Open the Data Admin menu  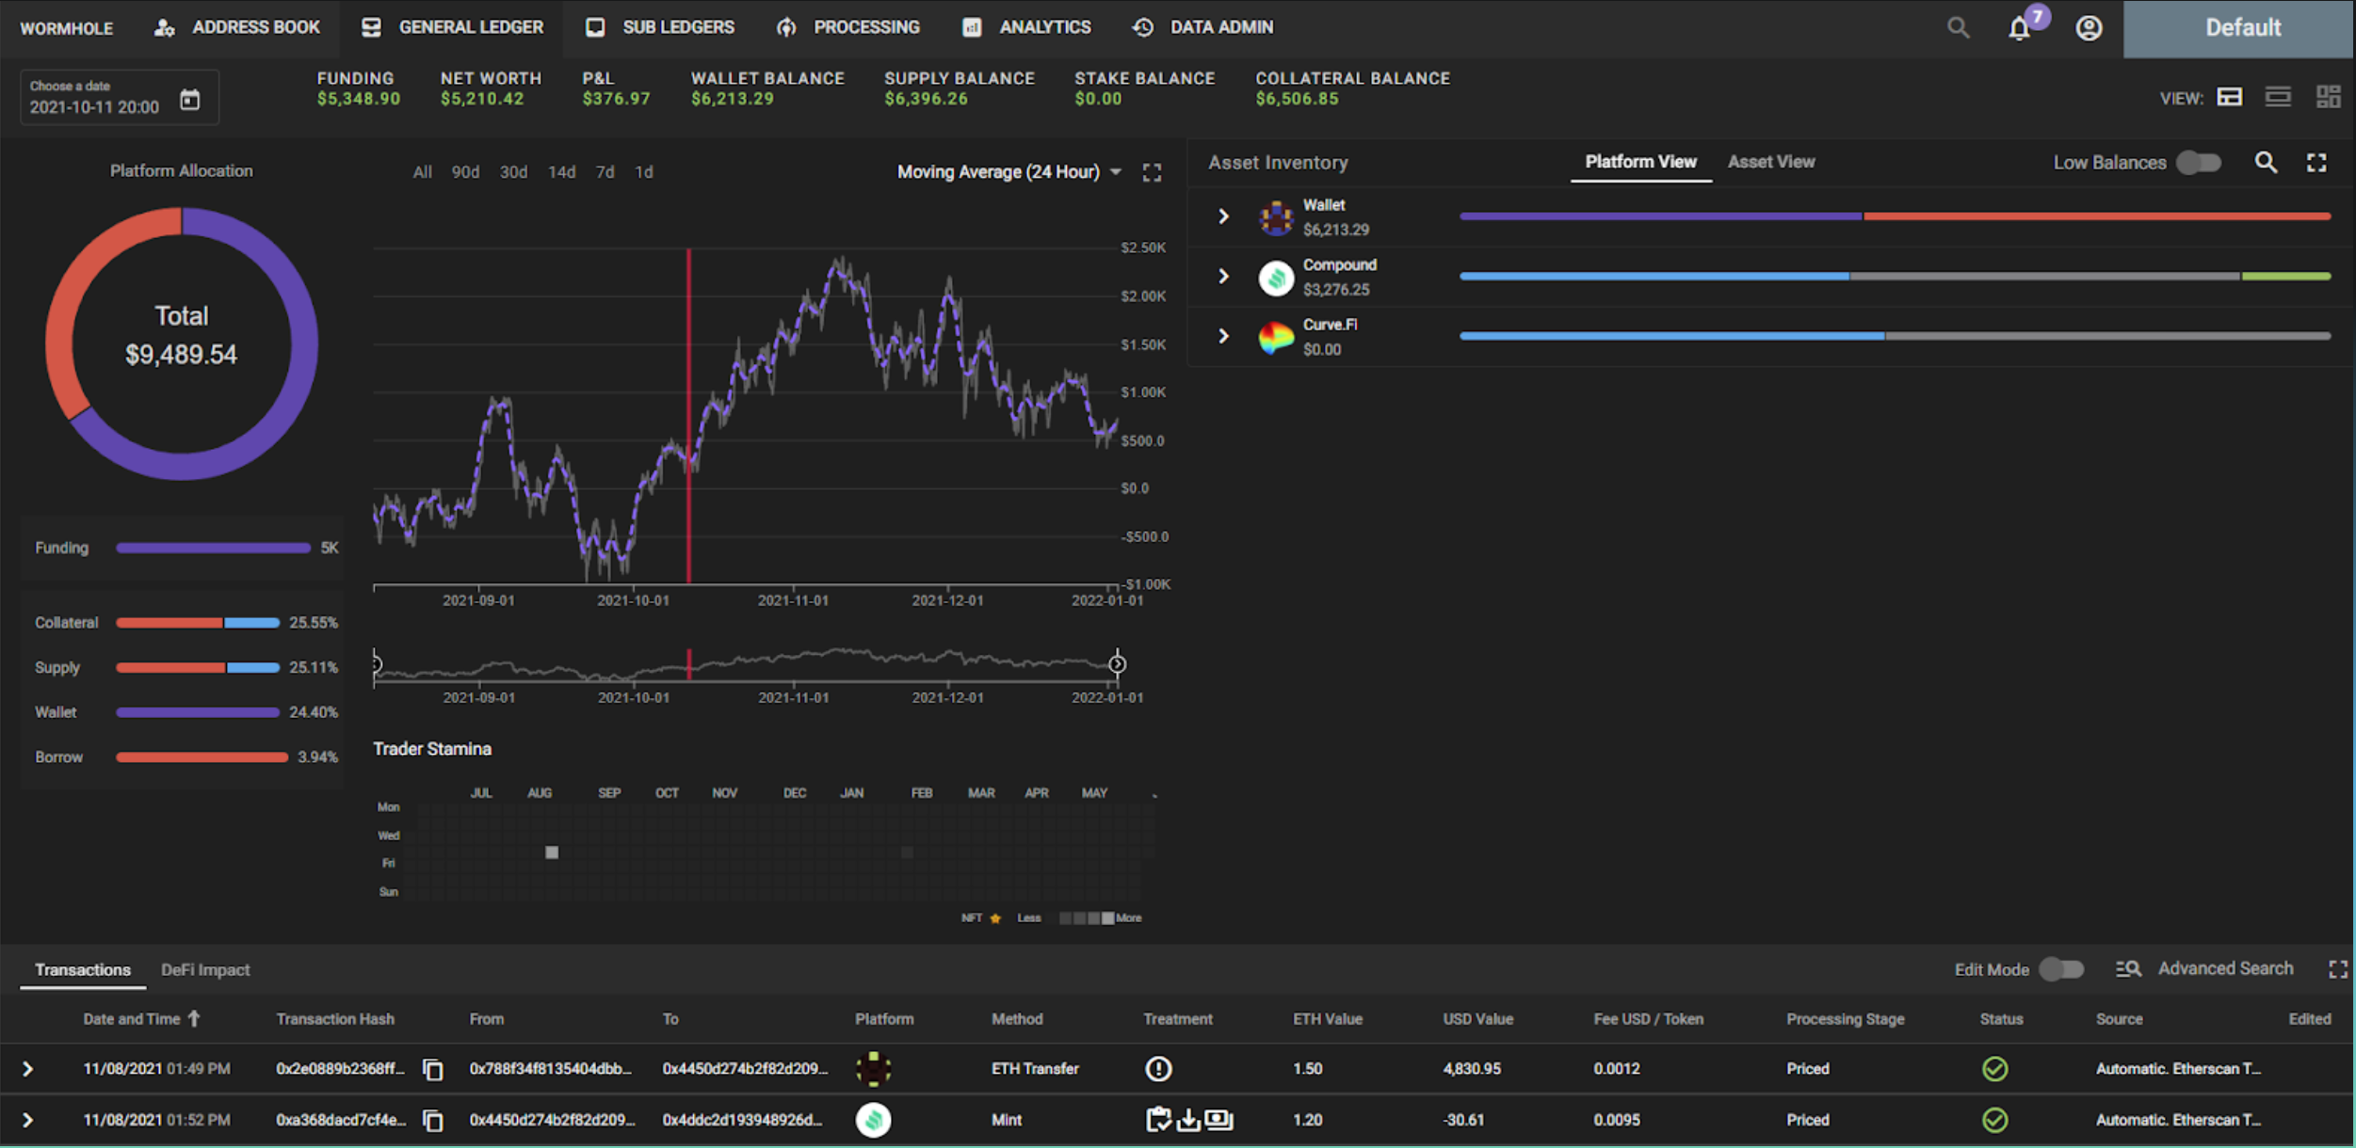coord(1202,27)
